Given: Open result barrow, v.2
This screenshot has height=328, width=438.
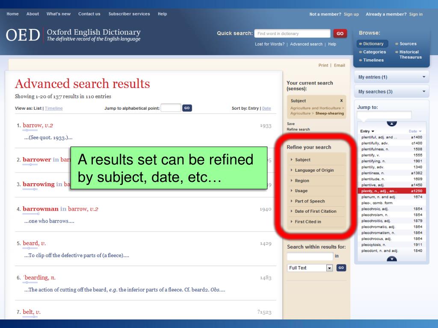Looking at the screenshot, I should point(38,125).
